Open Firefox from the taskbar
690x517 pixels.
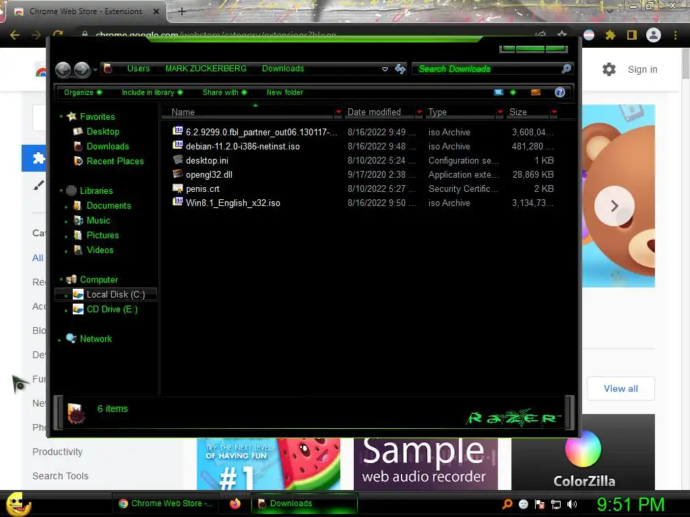235,504
